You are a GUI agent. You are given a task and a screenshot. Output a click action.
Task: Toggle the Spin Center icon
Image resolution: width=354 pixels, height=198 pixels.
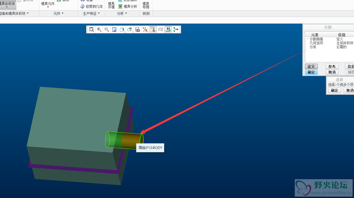pos(168,29)
